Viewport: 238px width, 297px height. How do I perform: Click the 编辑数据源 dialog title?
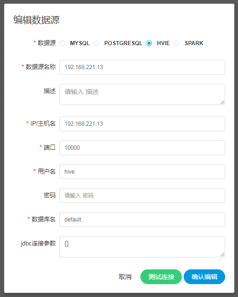[36, 20]
